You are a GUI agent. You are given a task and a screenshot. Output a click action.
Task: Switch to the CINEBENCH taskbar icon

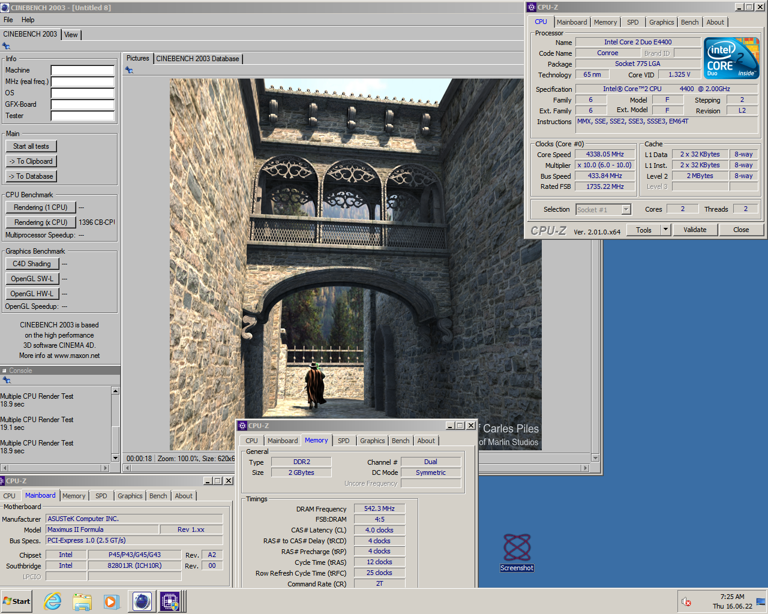click(142, 601)
